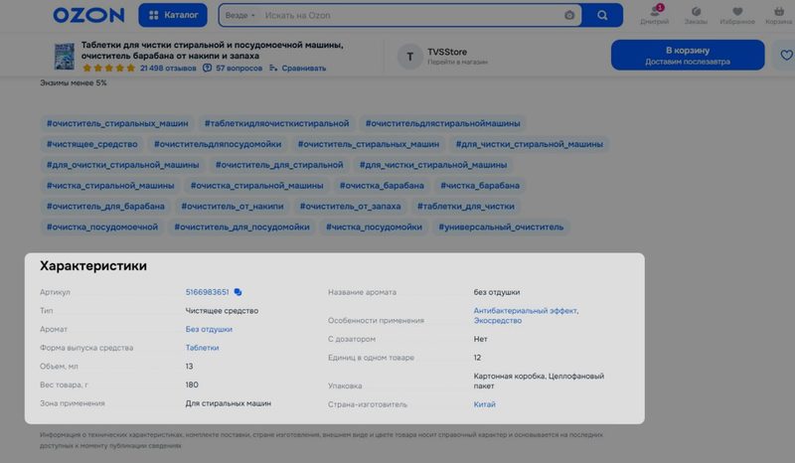Click the TVSStore avatar circle

click(409, 57)
